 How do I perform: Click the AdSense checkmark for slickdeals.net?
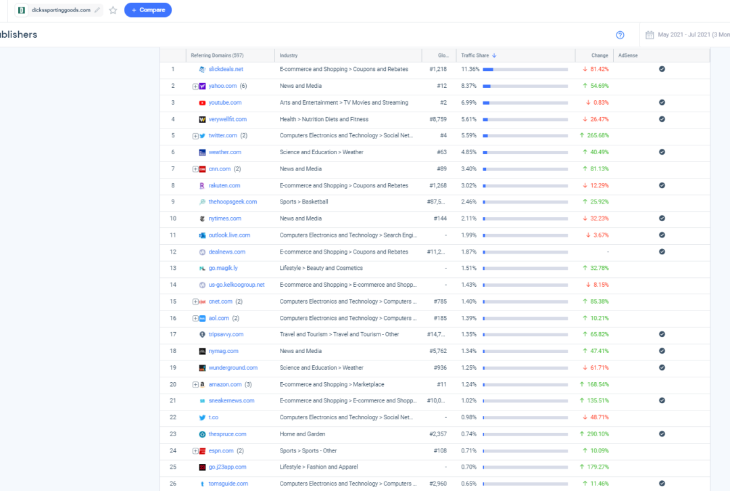[x=662, y=69]
